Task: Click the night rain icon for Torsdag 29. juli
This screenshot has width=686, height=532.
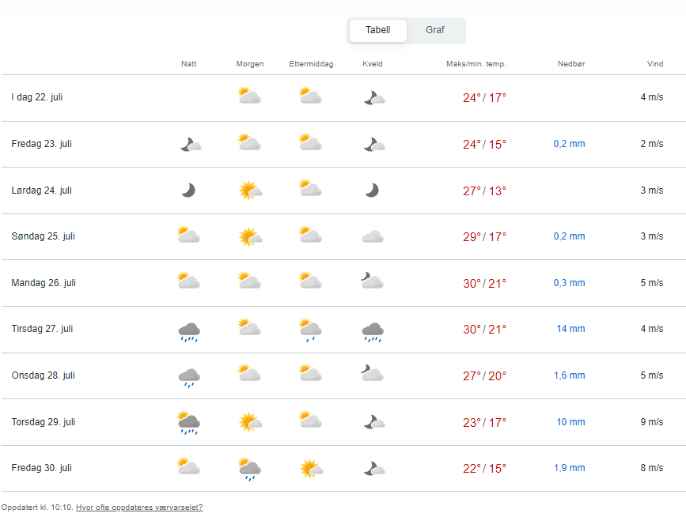Action: [x=188, y=422]
